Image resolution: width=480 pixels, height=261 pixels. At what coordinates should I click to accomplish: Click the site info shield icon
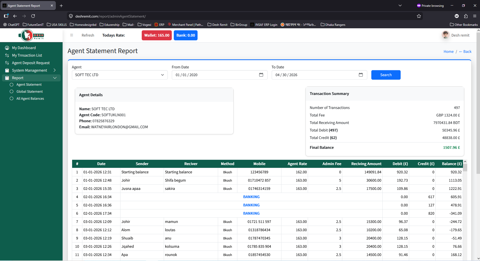71,16
